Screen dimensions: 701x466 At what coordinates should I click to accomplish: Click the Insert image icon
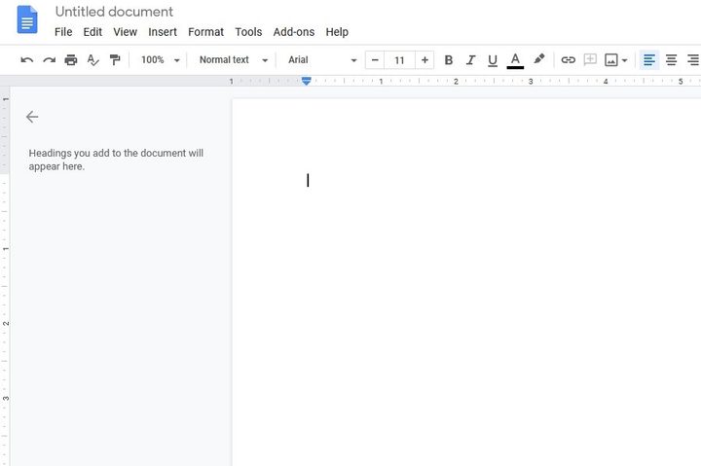coord(610,60)
